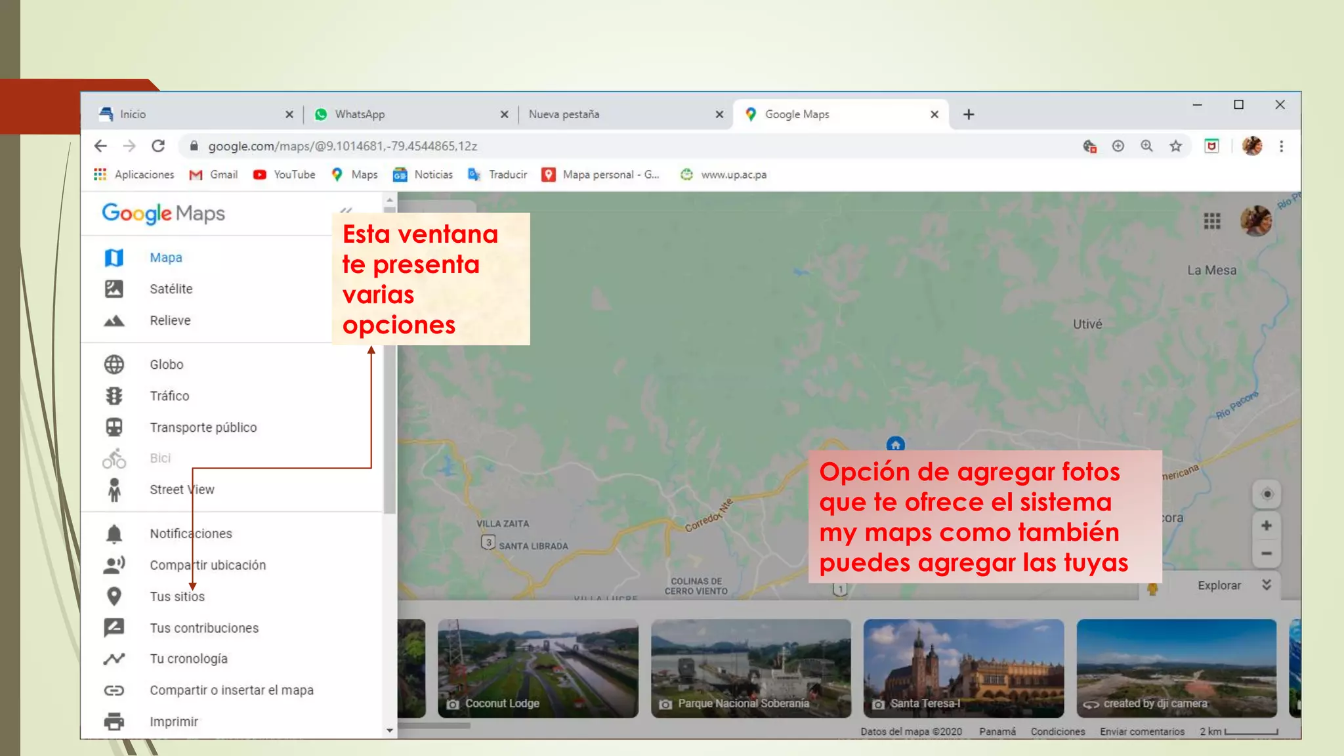Select the Mapa view icon
Screen dimensions: 1344x756
point(114,257)
